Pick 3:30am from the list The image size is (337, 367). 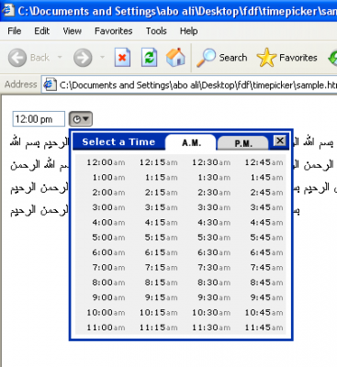click(x=214, y=207)
